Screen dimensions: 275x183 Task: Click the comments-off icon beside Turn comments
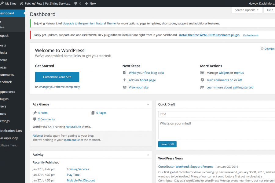(x=202, y=80)
